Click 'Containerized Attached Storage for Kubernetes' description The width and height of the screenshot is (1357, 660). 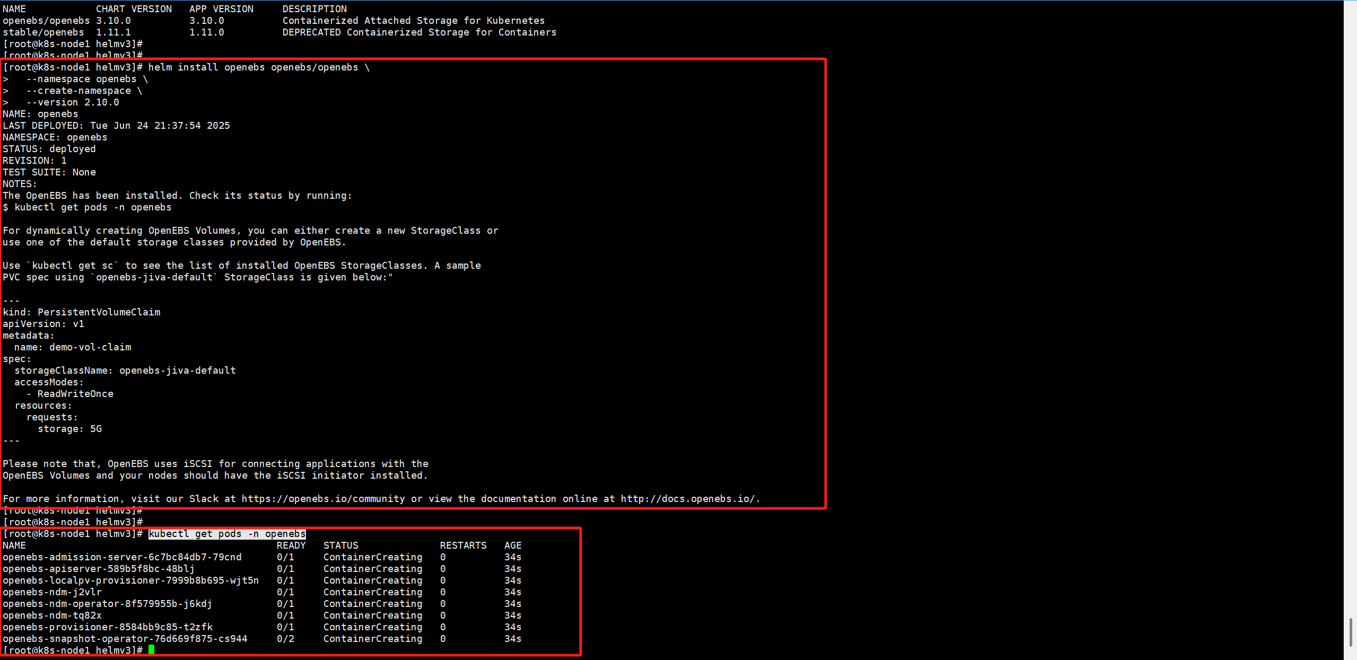pos(414,21)
